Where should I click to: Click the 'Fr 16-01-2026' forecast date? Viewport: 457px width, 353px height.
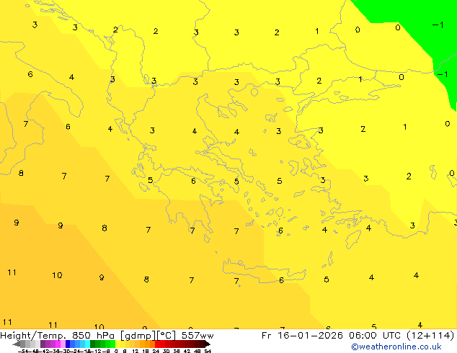coord(302,336)
